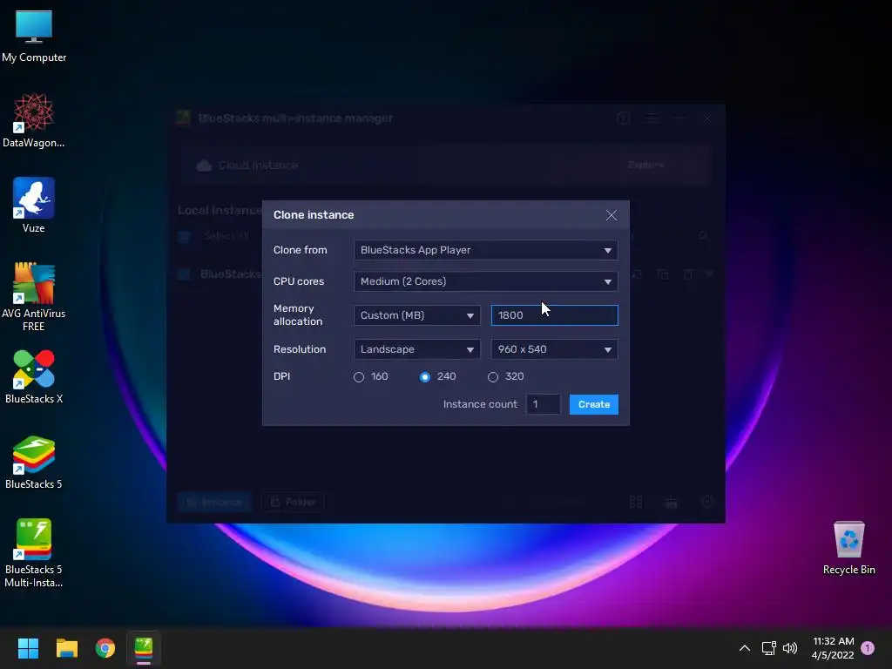Select the AVG AntiVirus FREE shortcut
The width and height of the screenshot is (892, 669).
(x=34, y=297)
